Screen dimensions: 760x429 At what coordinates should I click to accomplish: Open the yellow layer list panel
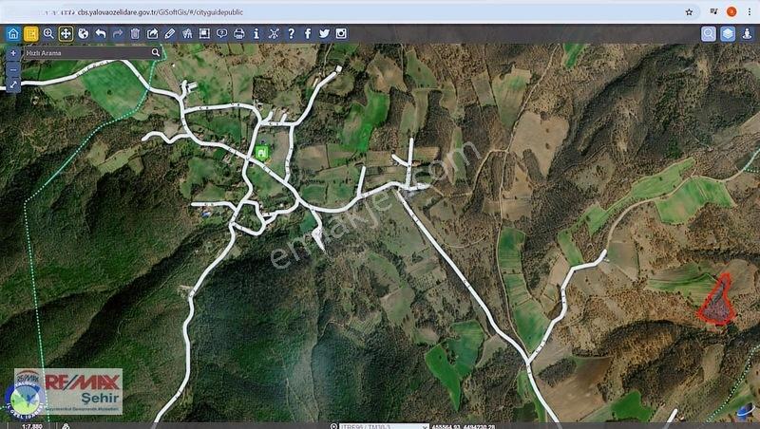coord(30,33)
